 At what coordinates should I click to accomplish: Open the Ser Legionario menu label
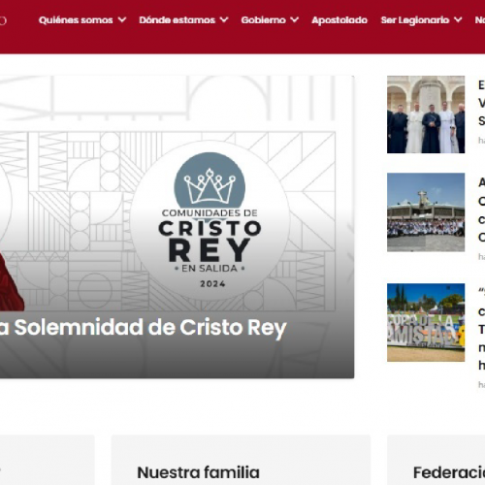[x=415, y=20]
